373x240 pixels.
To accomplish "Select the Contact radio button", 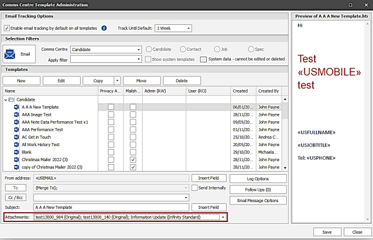I will pos(182,49).
